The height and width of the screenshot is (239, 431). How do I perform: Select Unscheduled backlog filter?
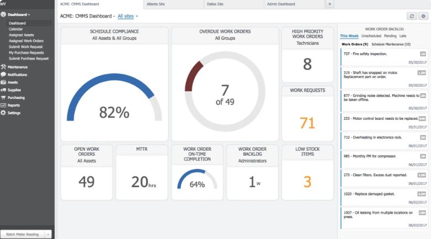[371, 36]
